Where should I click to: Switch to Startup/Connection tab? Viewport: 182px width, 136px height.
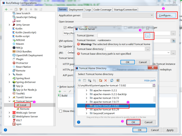tap(125, 10)
